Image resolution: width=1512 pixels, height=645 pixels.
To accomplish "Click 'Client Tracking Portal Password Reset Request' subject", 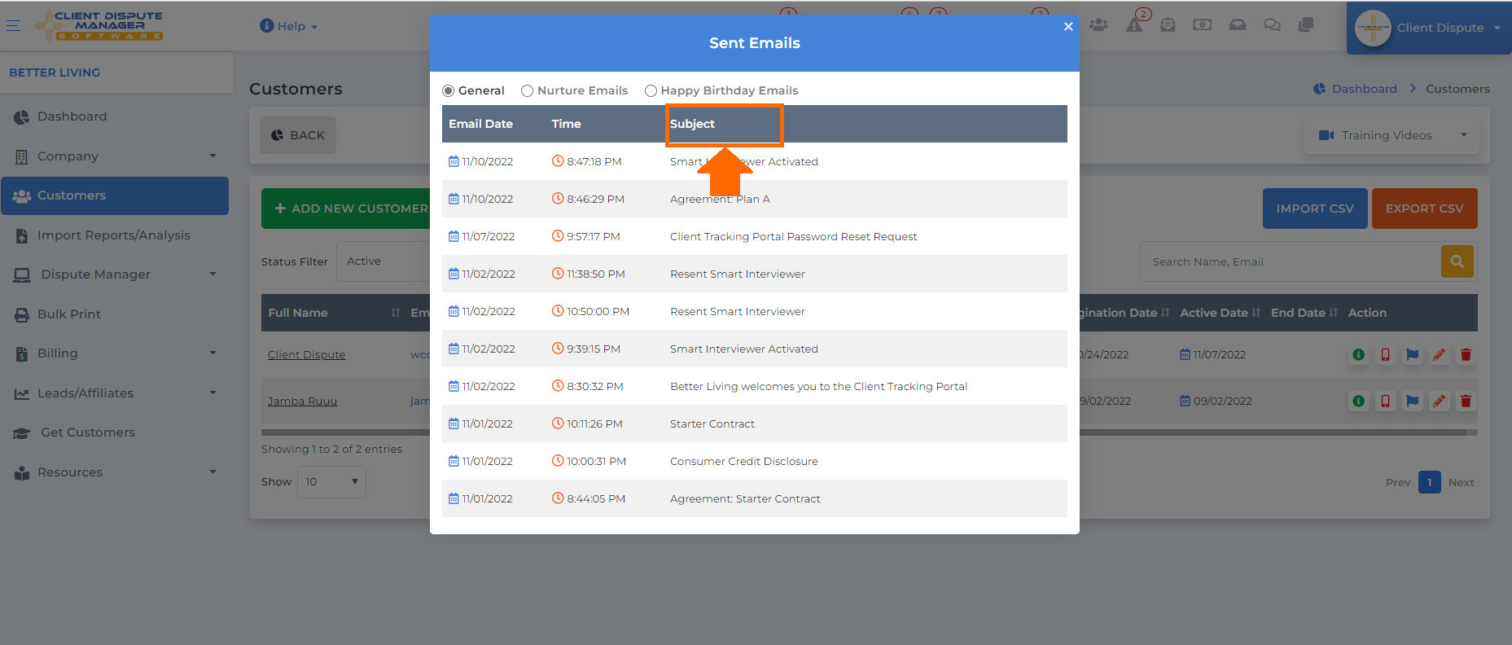I will pyautogui.click(x=793, y=236).
